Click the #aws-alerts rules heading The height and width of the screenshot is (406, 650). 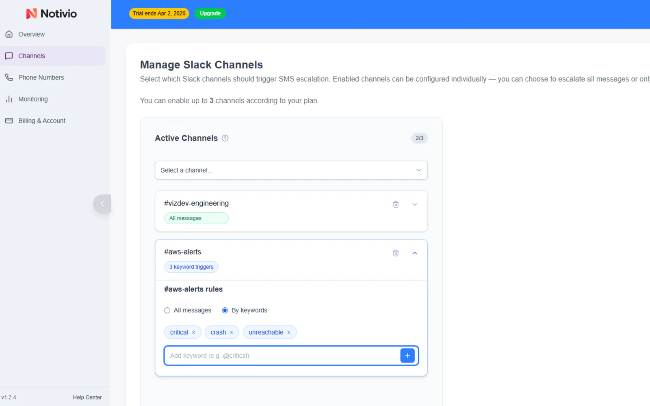click(x=193, y=289)
